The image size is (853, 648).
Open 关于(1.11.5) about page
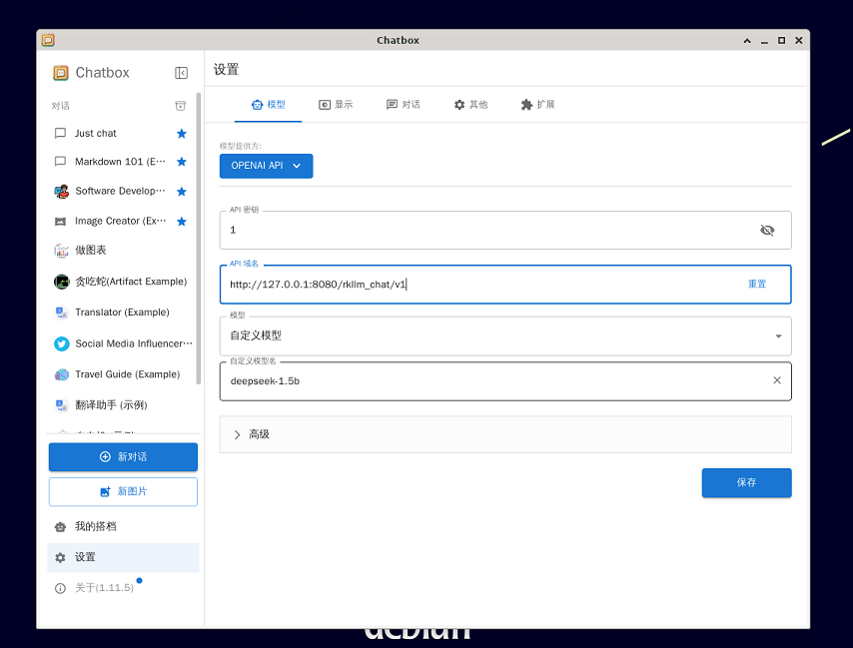pos(123,588)
